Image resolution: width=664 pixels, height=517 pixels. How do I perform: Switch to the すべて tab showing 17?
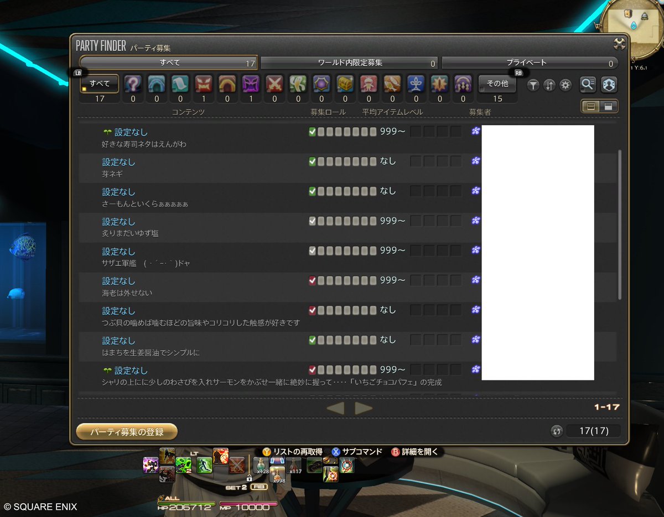click(169, 63)
